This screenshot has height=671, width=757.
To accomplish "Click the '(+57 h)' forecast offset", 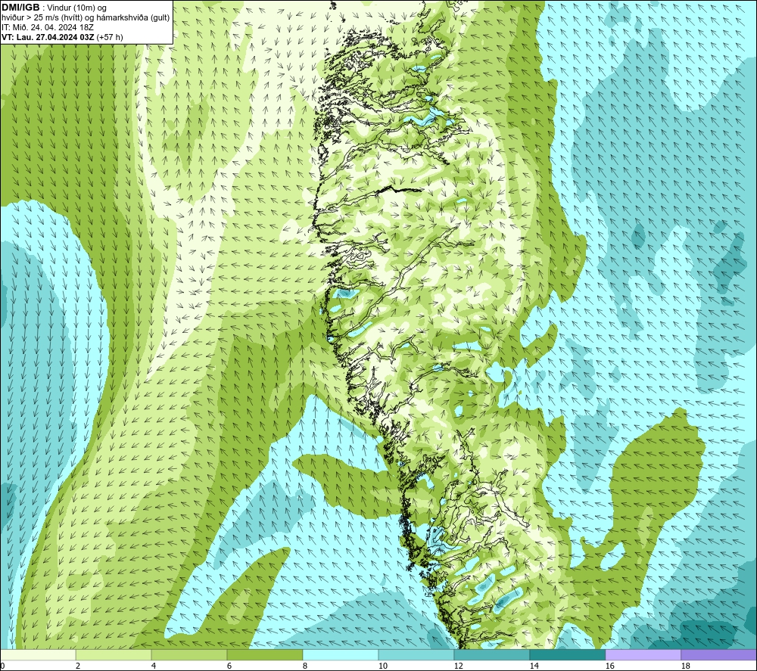I will point(110,37).
